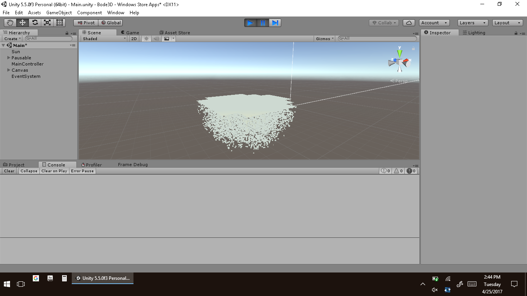
Task: Select the Move tool
Action: (x=22, y=23)
